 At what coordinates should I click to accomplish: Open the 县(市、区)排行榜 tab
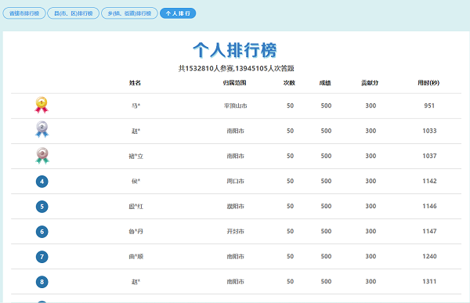click(73, 13)
